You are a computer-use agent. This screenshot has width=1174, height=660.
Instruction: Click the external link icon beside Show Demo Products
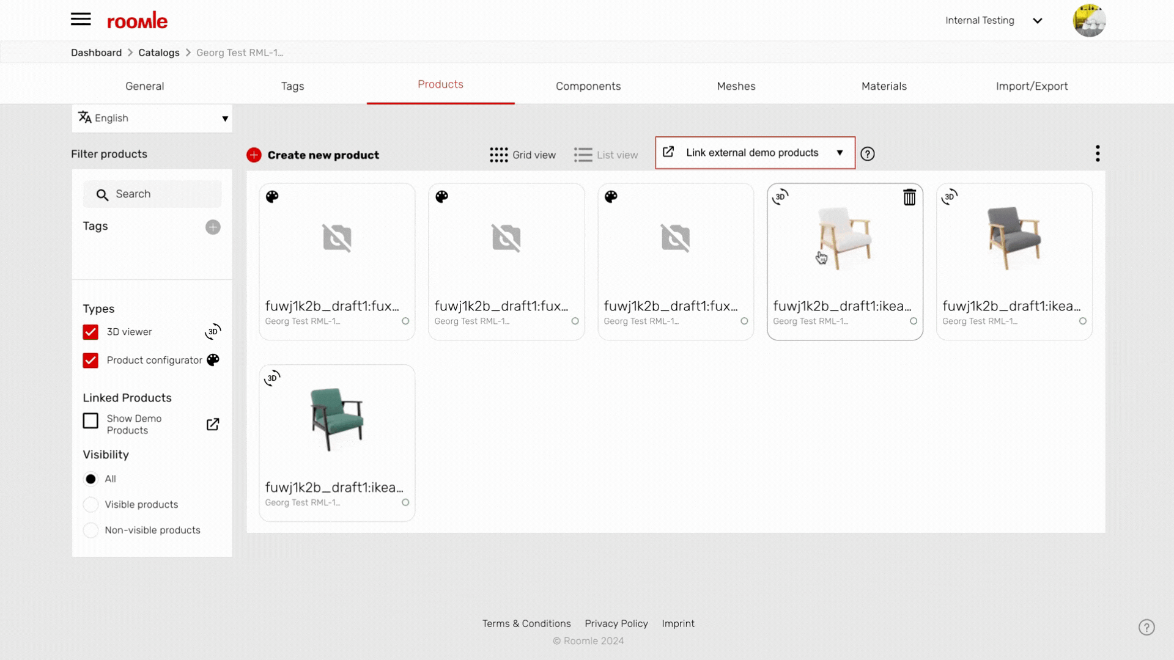[x=213, y=424]
